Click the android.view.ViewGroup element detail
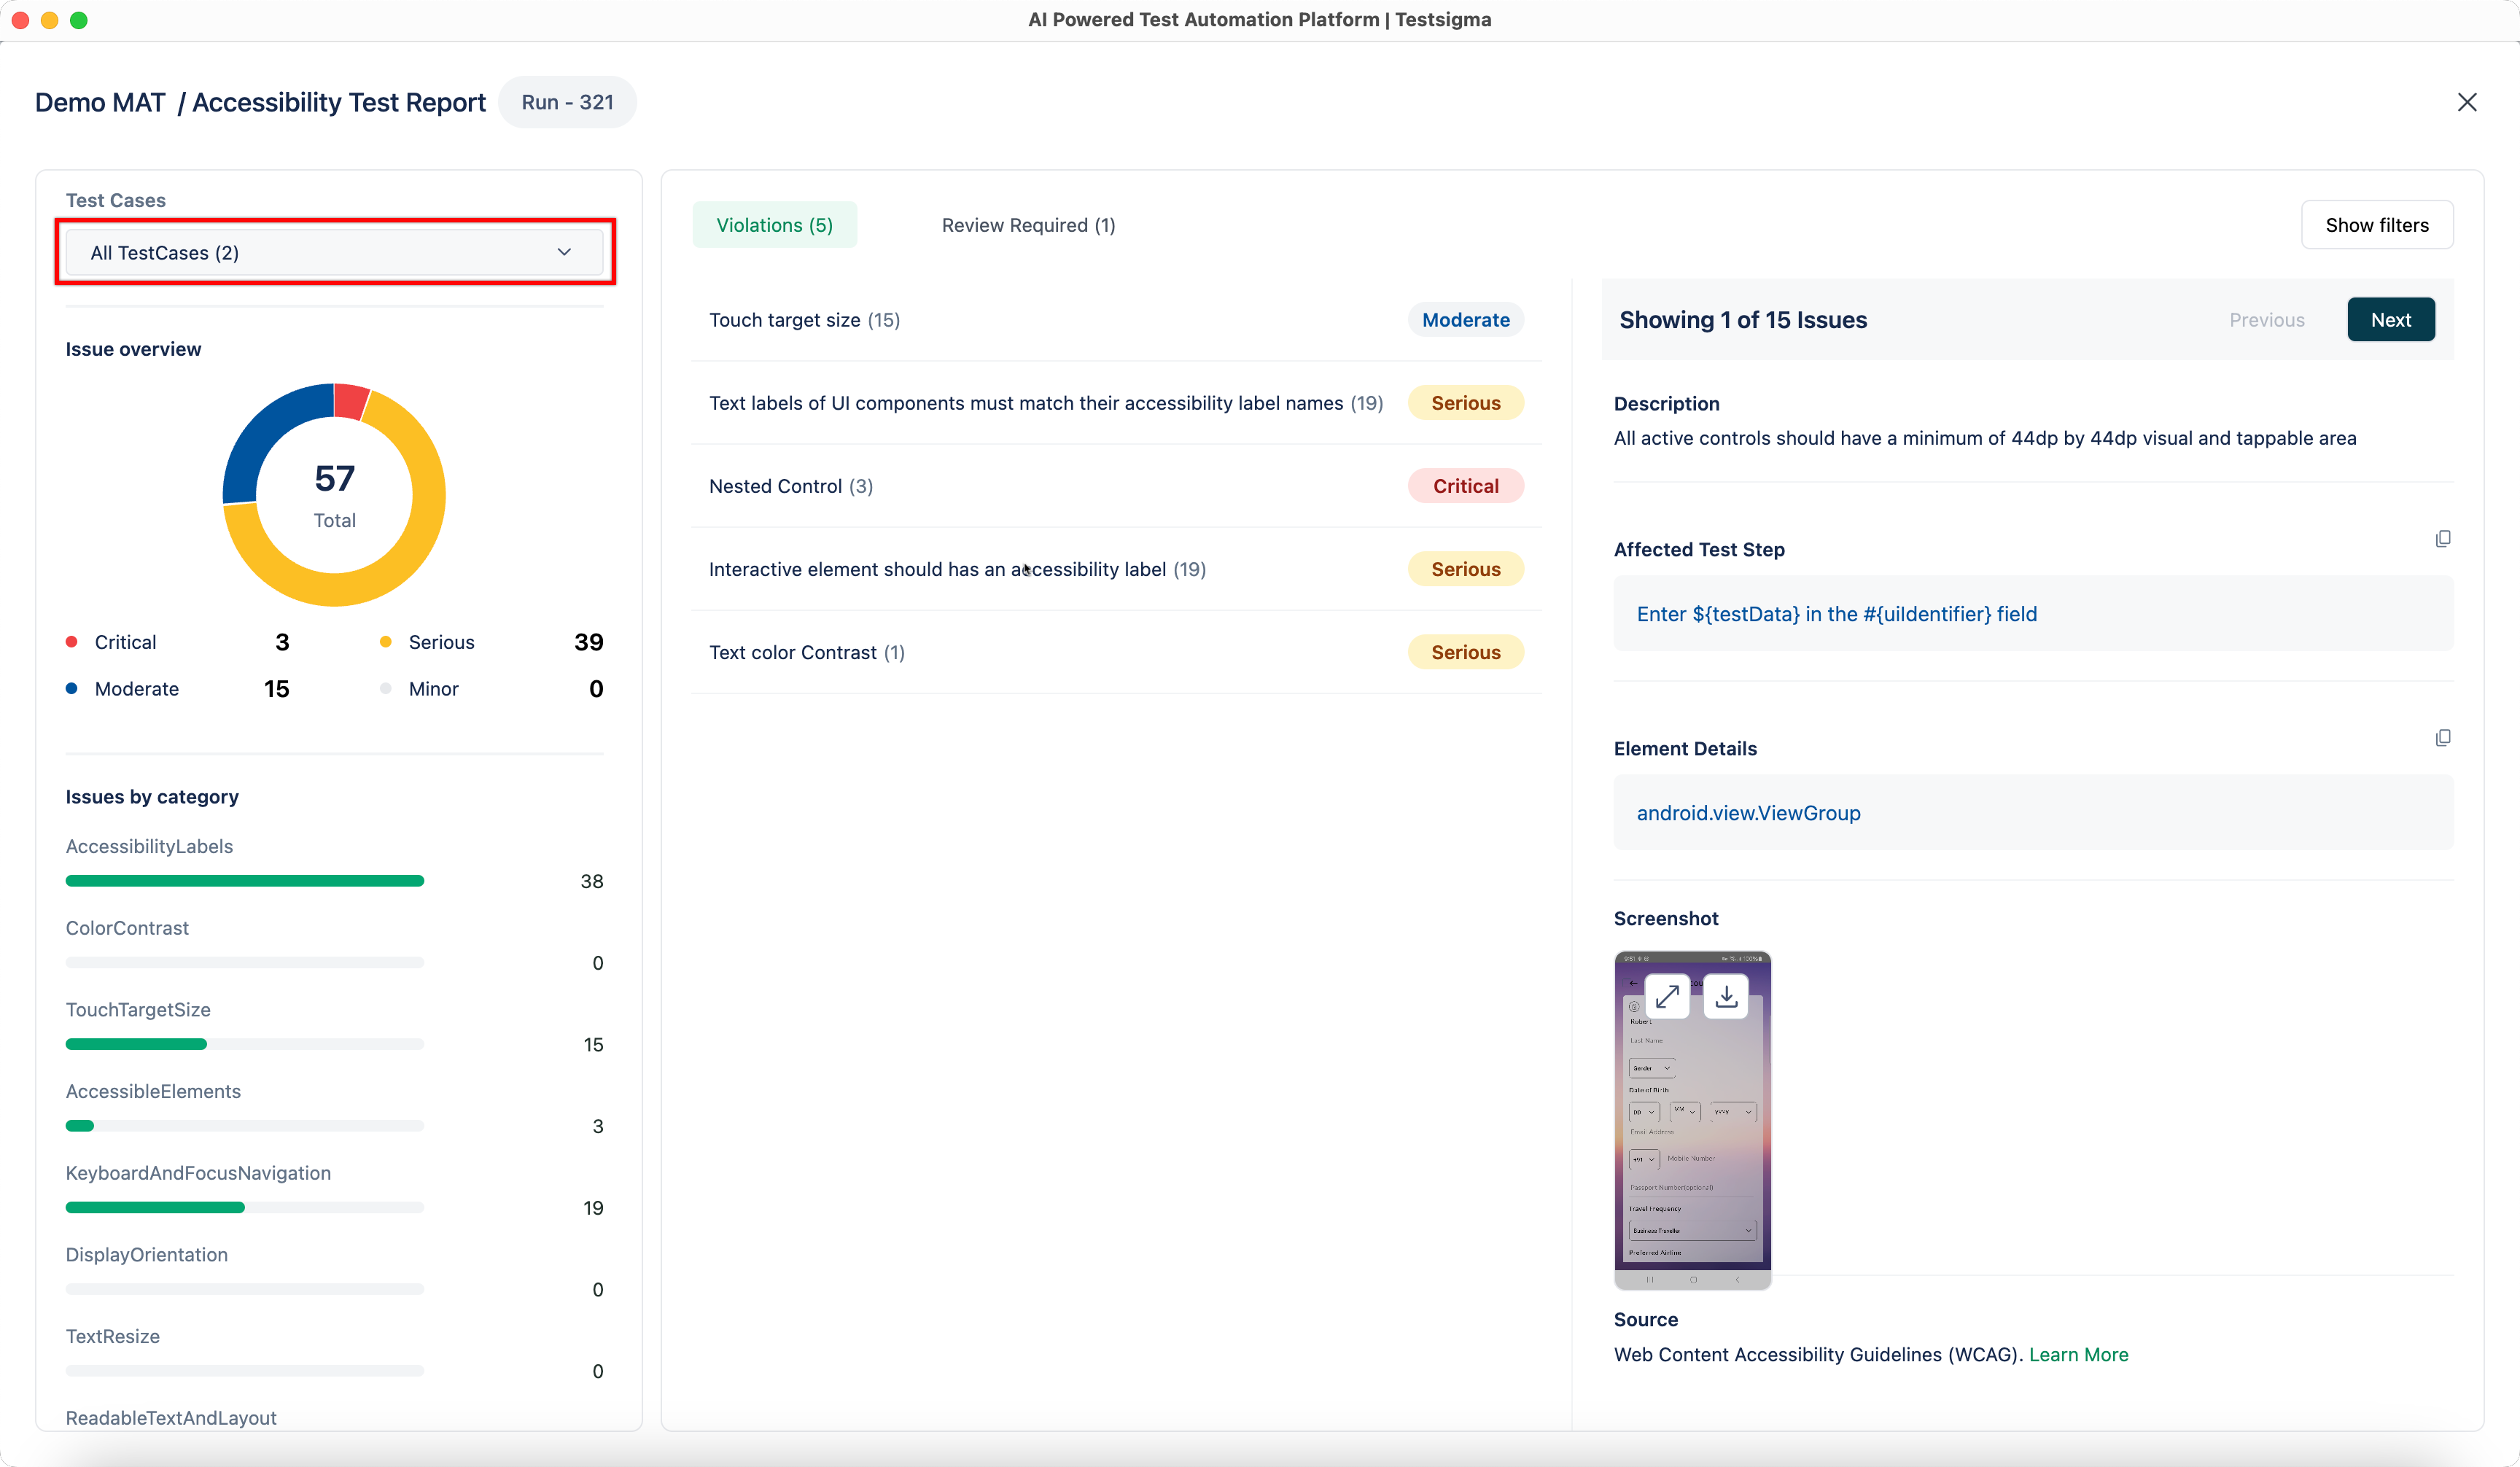The image size is (2520, 1467). pos(1748,812)
